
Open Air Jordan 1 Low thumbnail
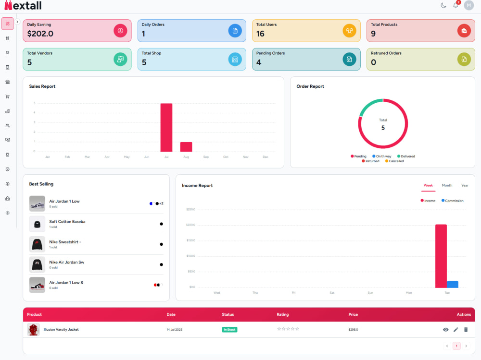[x=37, y=204]
